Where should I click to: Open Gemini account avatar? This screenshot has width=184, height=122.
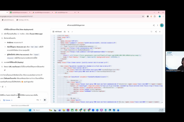coord(162,25)
